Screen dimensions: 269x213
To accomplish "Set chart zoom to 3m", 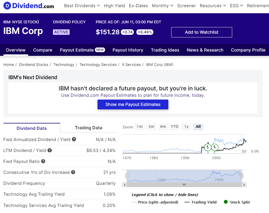I will click(151, 127).
